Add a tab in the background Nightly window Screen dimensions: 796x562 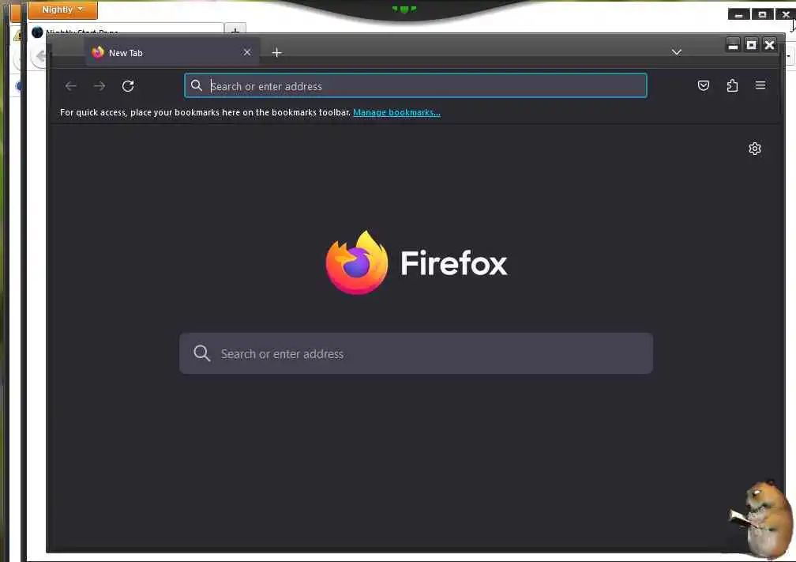click(x=235, y=29)
